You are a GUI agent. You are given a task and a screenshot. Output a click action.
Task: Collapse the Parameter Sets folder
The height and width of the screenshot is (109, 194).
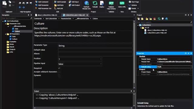(5, 24)
